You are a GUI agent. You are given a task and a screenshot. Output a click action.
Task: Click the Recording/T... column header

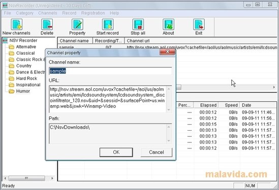tap(109, 41)
